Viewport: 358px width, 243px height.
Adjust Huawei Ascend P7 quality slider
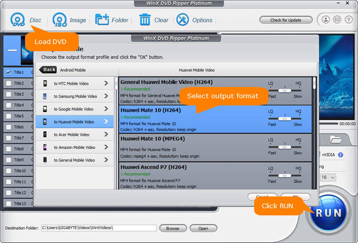285,175
